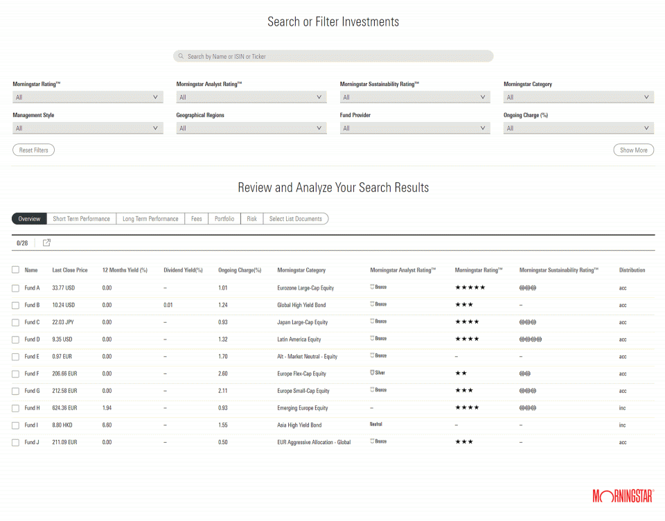Click Fund D's five-globe sustainability rating icons
This screenshot has width=665, height=521.
click(530, 339)
